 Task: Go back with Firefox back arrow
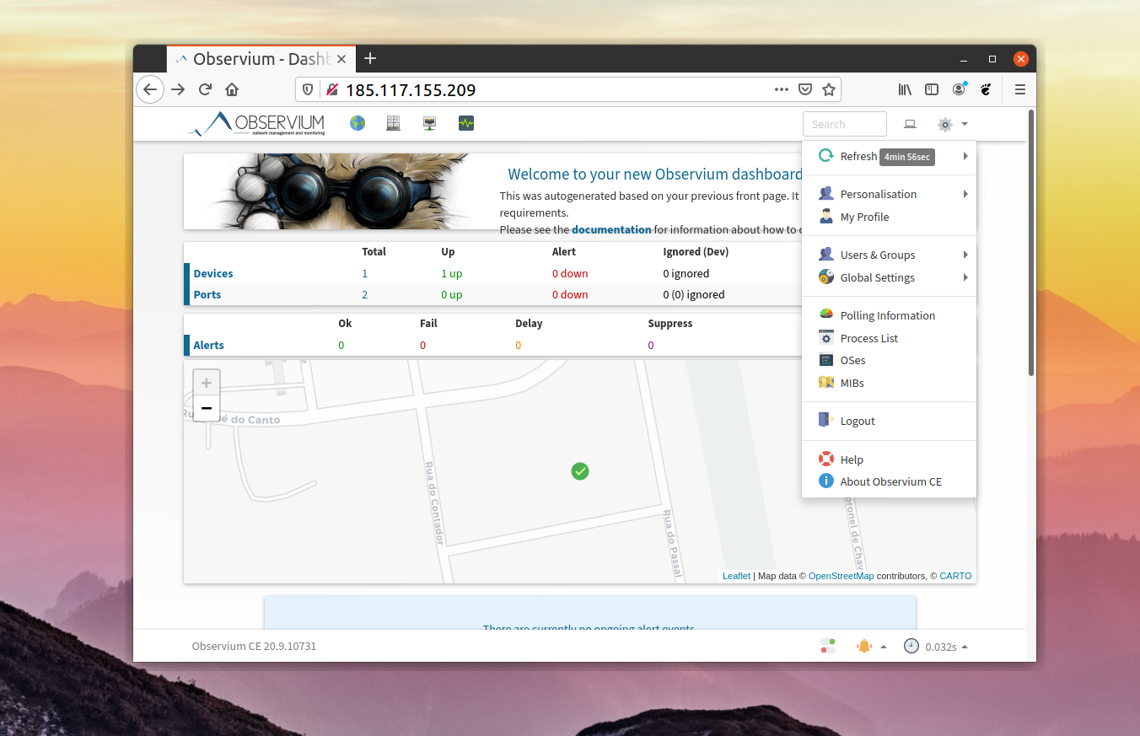pyautogui.click(x=150, y=89)
